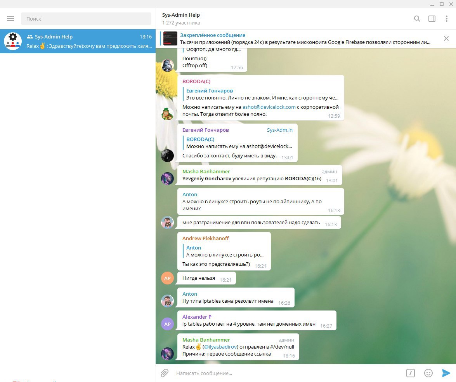Click the attach file paperclip icon

point(165,373)
